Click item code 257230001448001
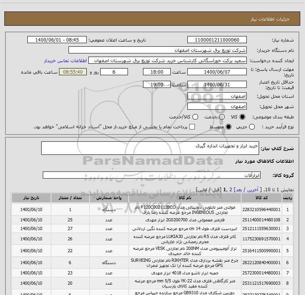 [261, 273]
